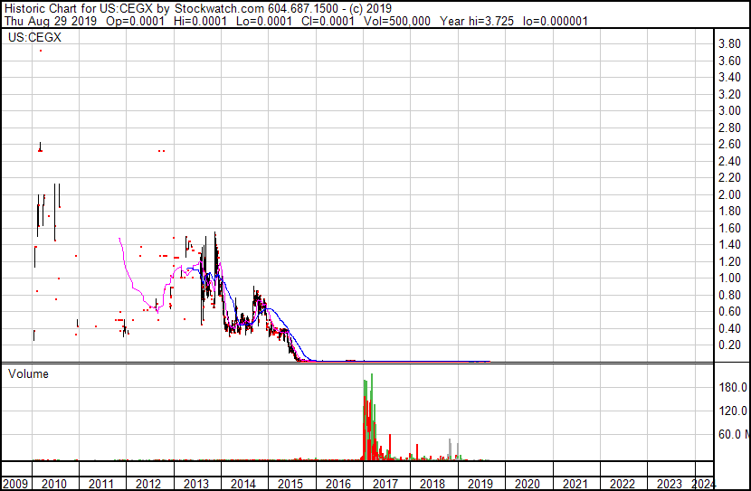Click the 'Lo=0.0001' low value
The height and width of the screenshot is (491, 751).
click(263, 21)
